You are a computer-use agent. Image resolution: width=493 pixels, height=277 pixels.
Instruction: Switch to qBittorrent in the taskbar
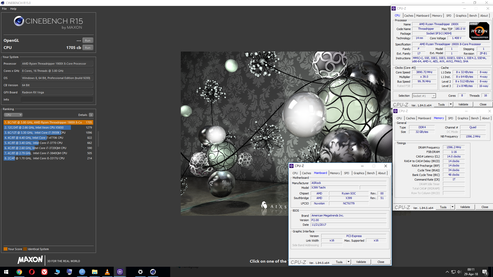coord(82,272)
